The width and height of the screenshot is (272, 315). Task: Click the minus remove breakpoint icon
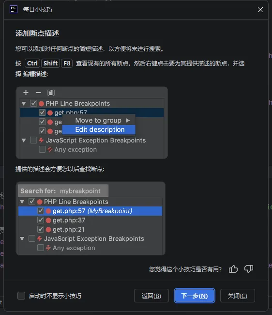point(38,93)
